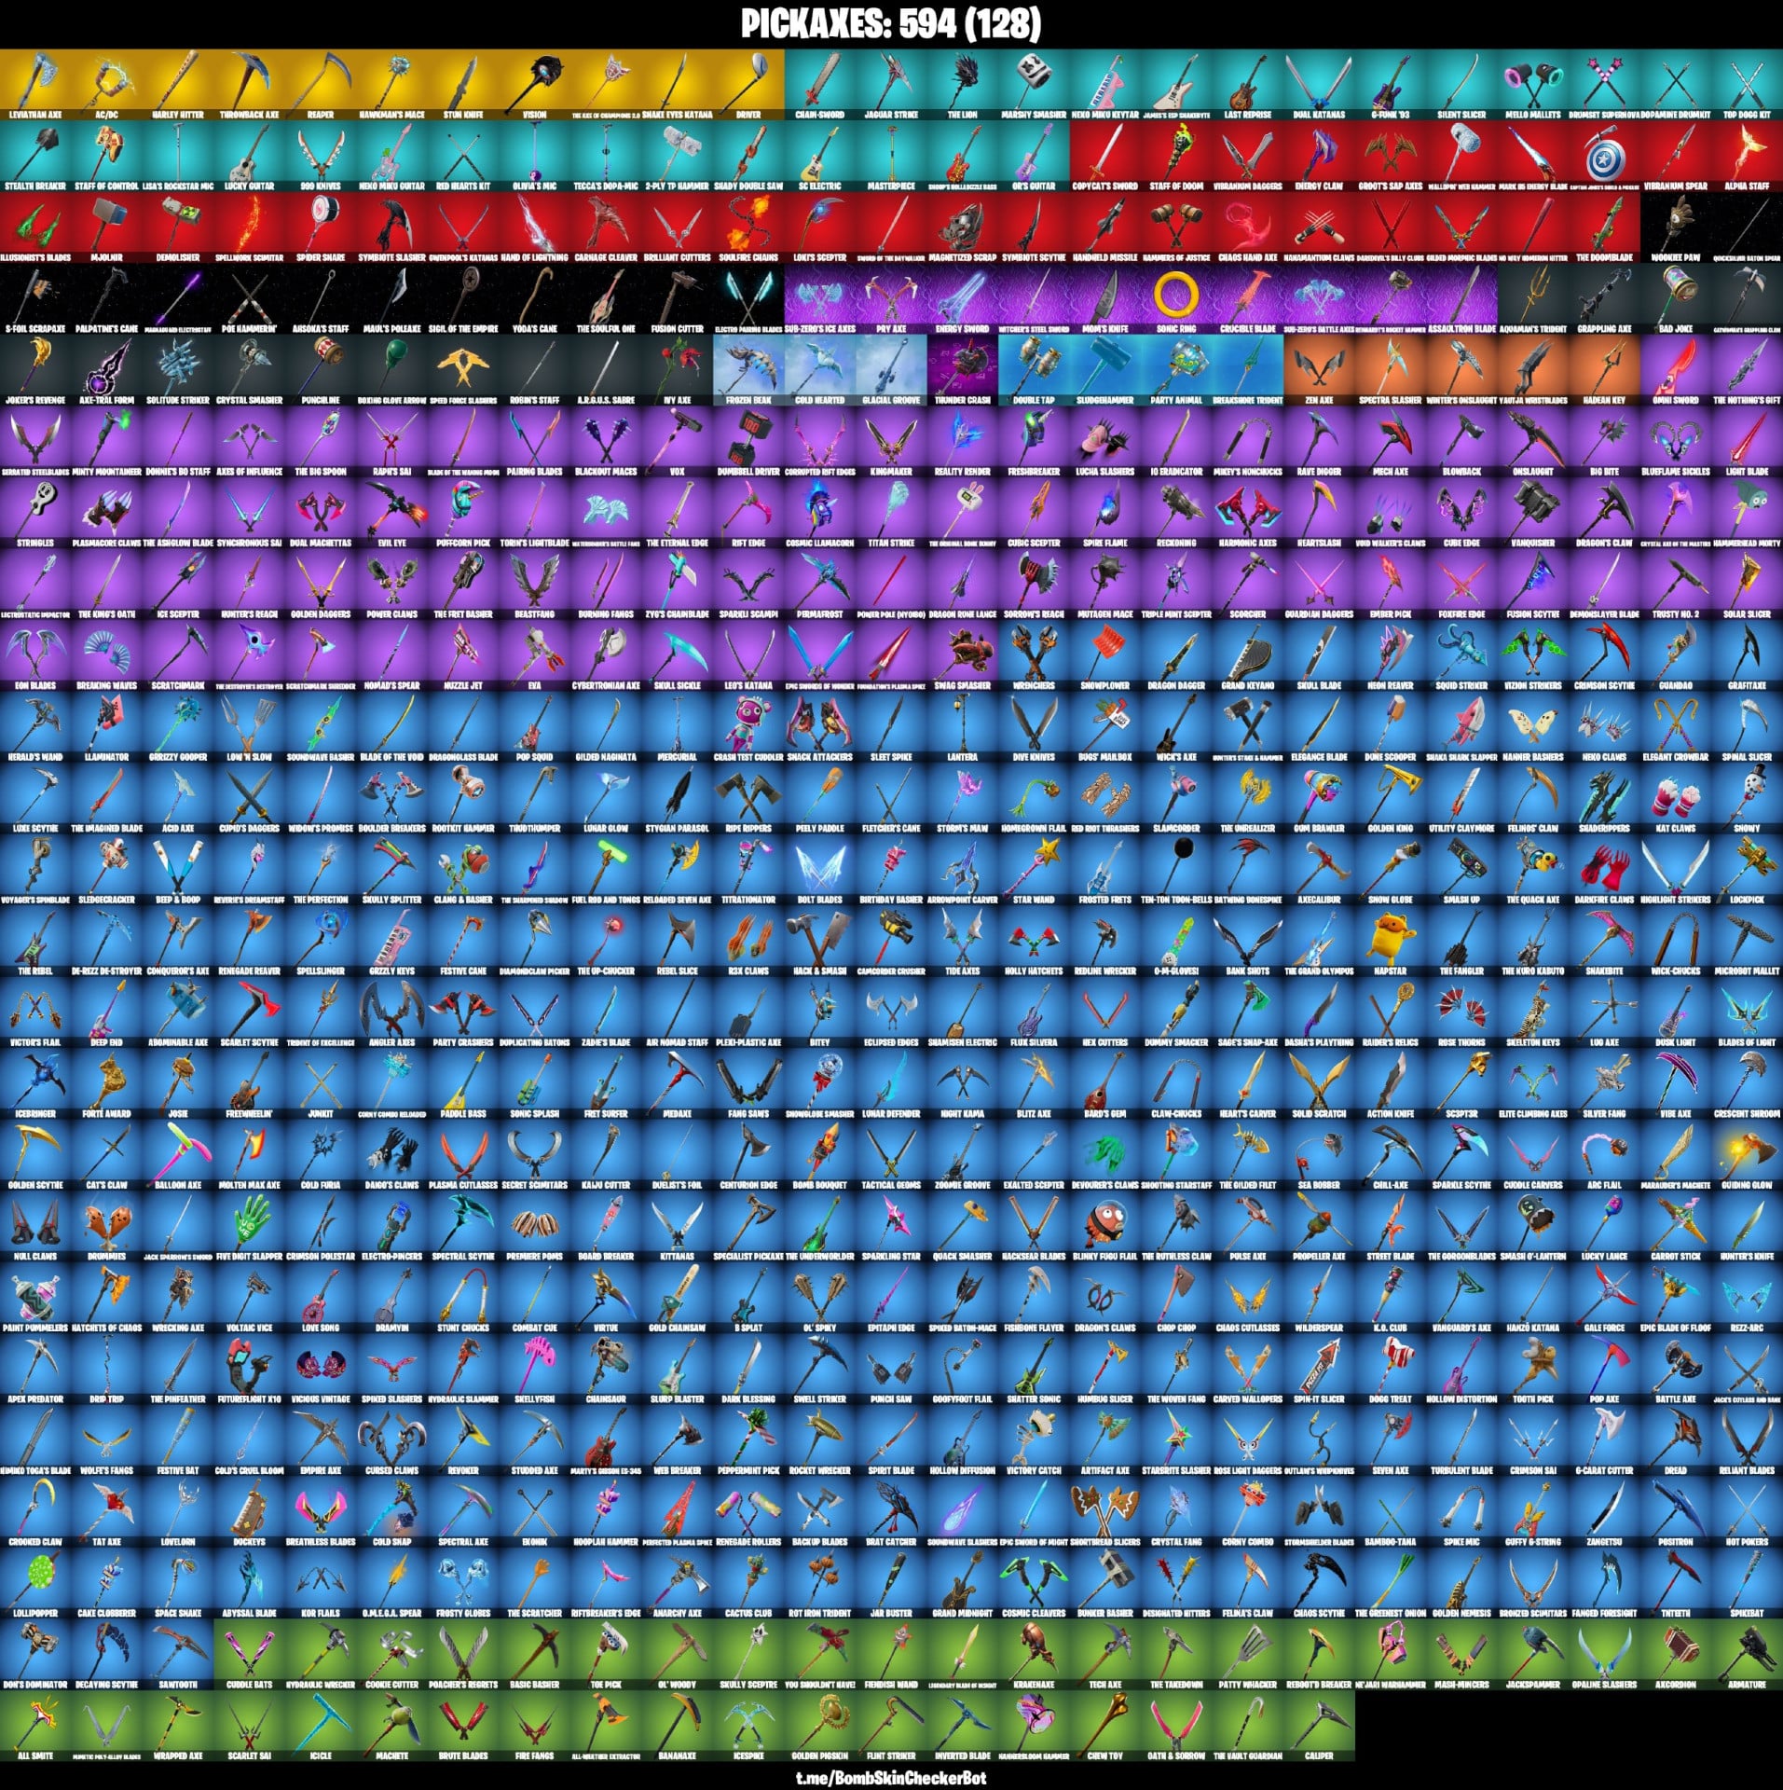The image size is (1783, 1790).
Task: Choose the Staff of Doom
Action: (x=1176, y=157)
